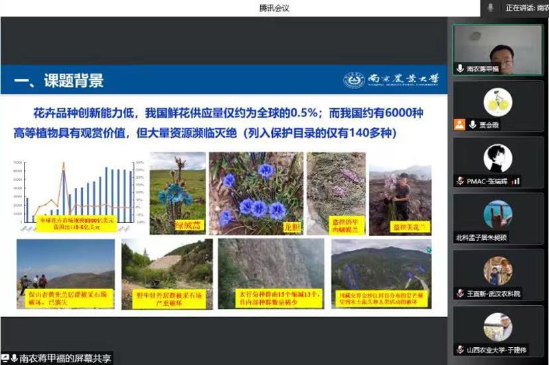Click the screen share icon in bottom-left label
Screen dimensions: 549x365
tap(5, 358)
